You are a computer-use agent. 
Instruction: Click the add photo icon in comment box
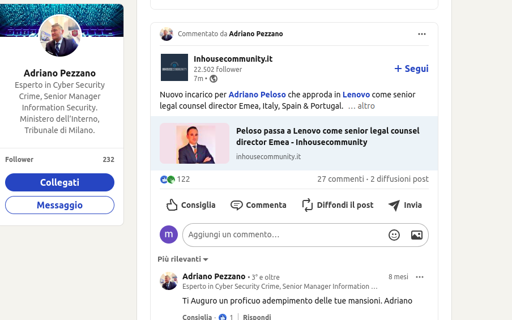point(416,235)
